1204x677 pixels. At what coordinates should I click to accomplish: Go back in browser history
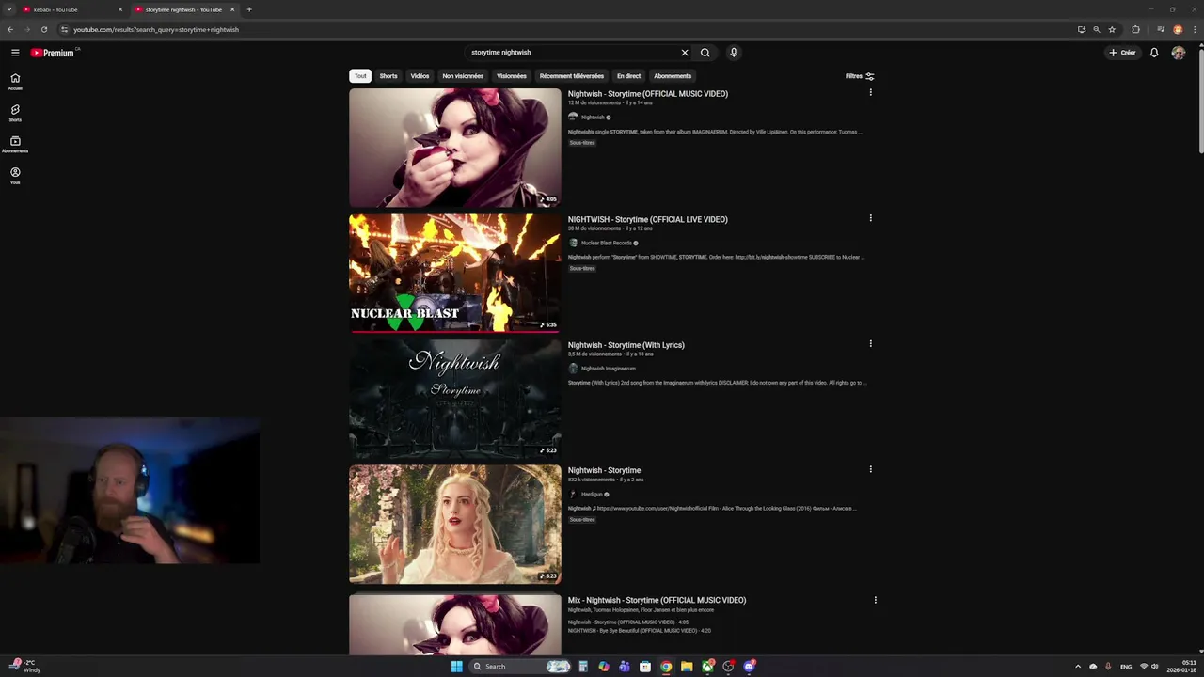coord(10,29)
